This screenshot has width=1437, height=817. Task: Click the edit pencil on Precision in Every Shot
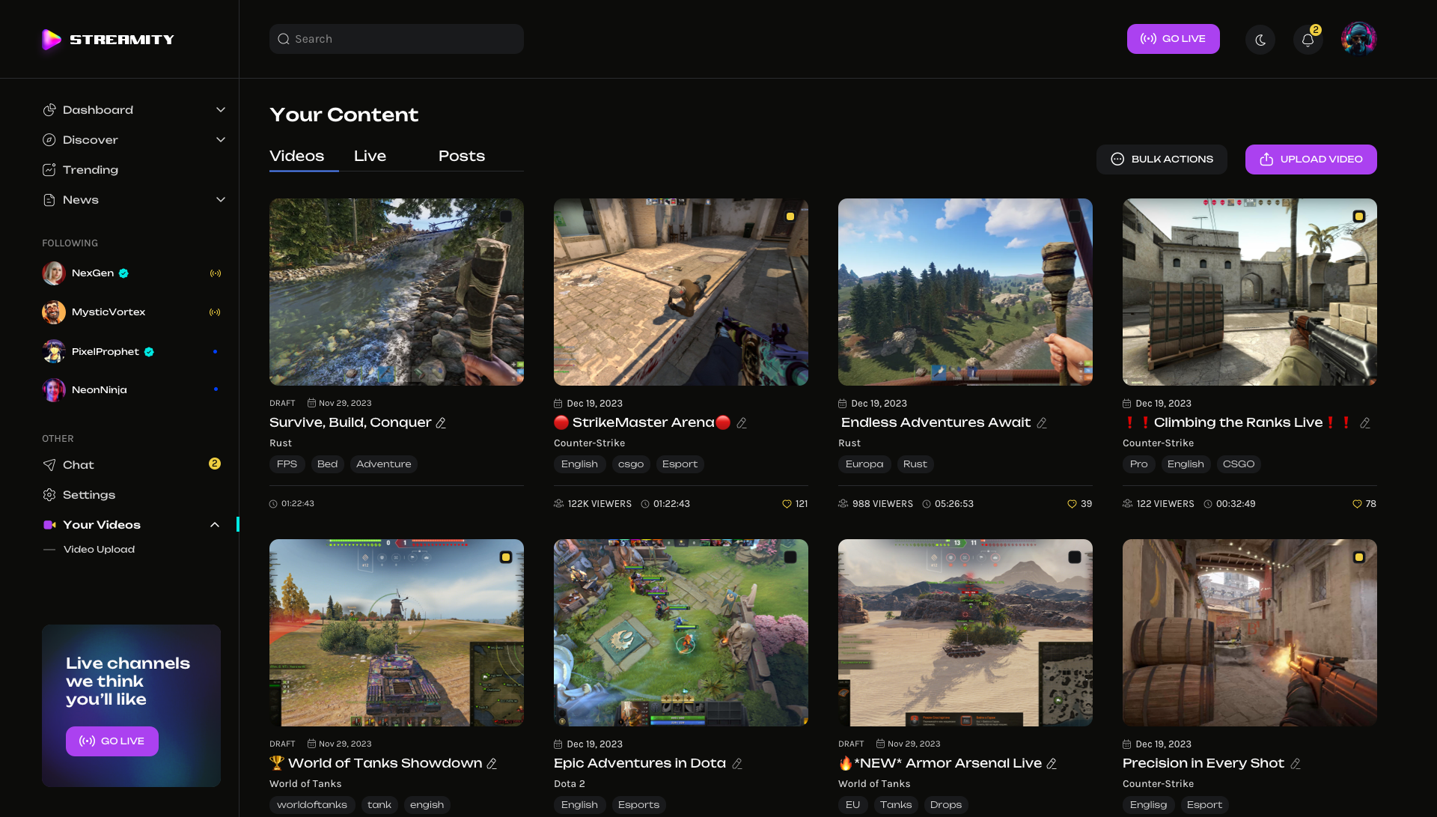[x=1296, y=763]
